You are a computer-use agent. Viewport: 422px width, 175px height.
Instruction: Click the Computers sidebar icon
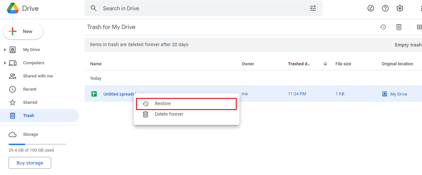(13, 63)
